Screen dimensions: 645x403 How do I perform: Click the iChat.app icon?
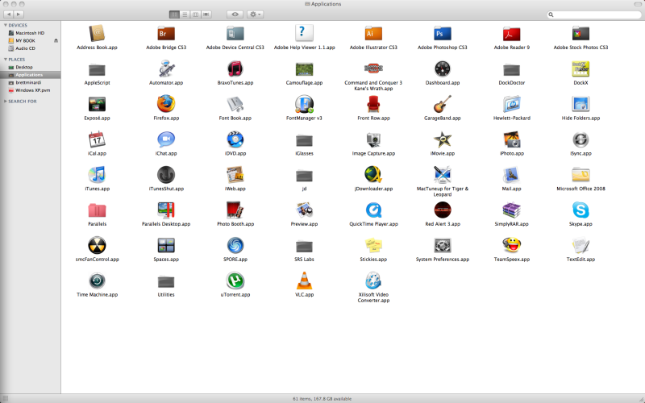click(x=166, y=139)
